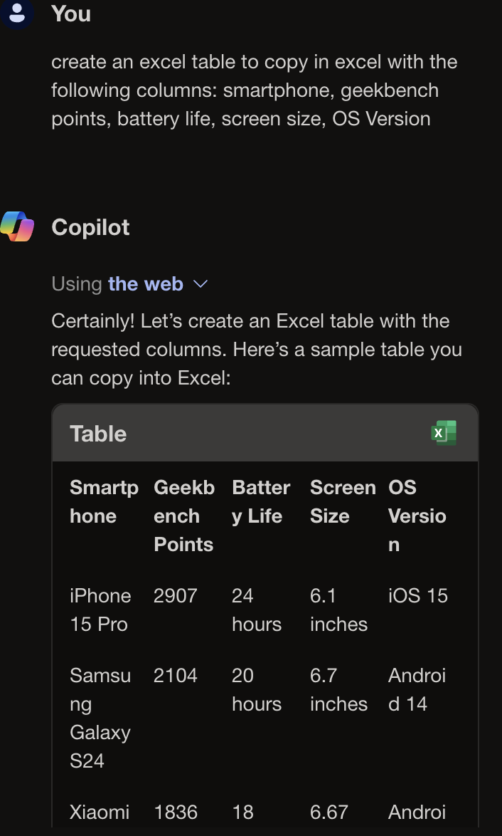Click the user avatar icon
The width and height of the screenshot is (502, 836).
point(17,14)
